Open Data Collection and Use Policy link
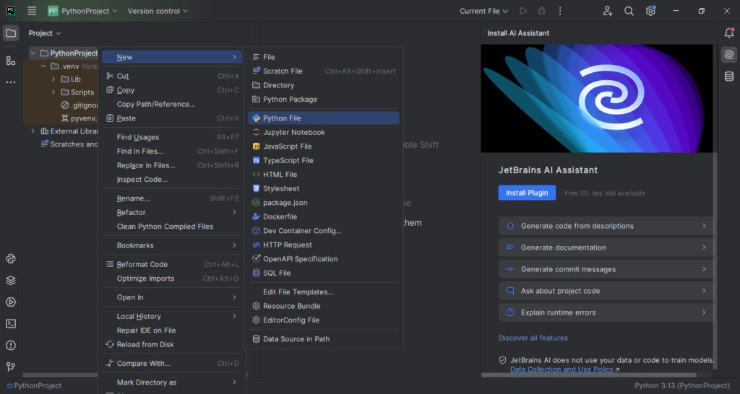 [x=562, y=369]
